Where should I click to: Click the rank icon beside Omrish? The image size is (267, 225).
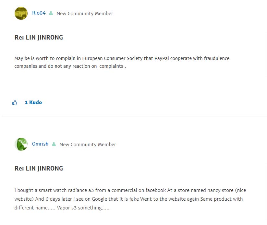(x=54, y=144)
